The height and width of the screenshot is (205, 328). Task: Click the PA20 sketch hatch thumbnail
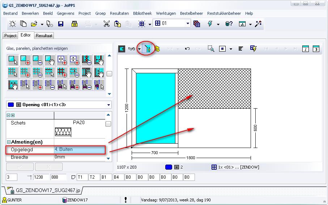(x=63, y=132)
